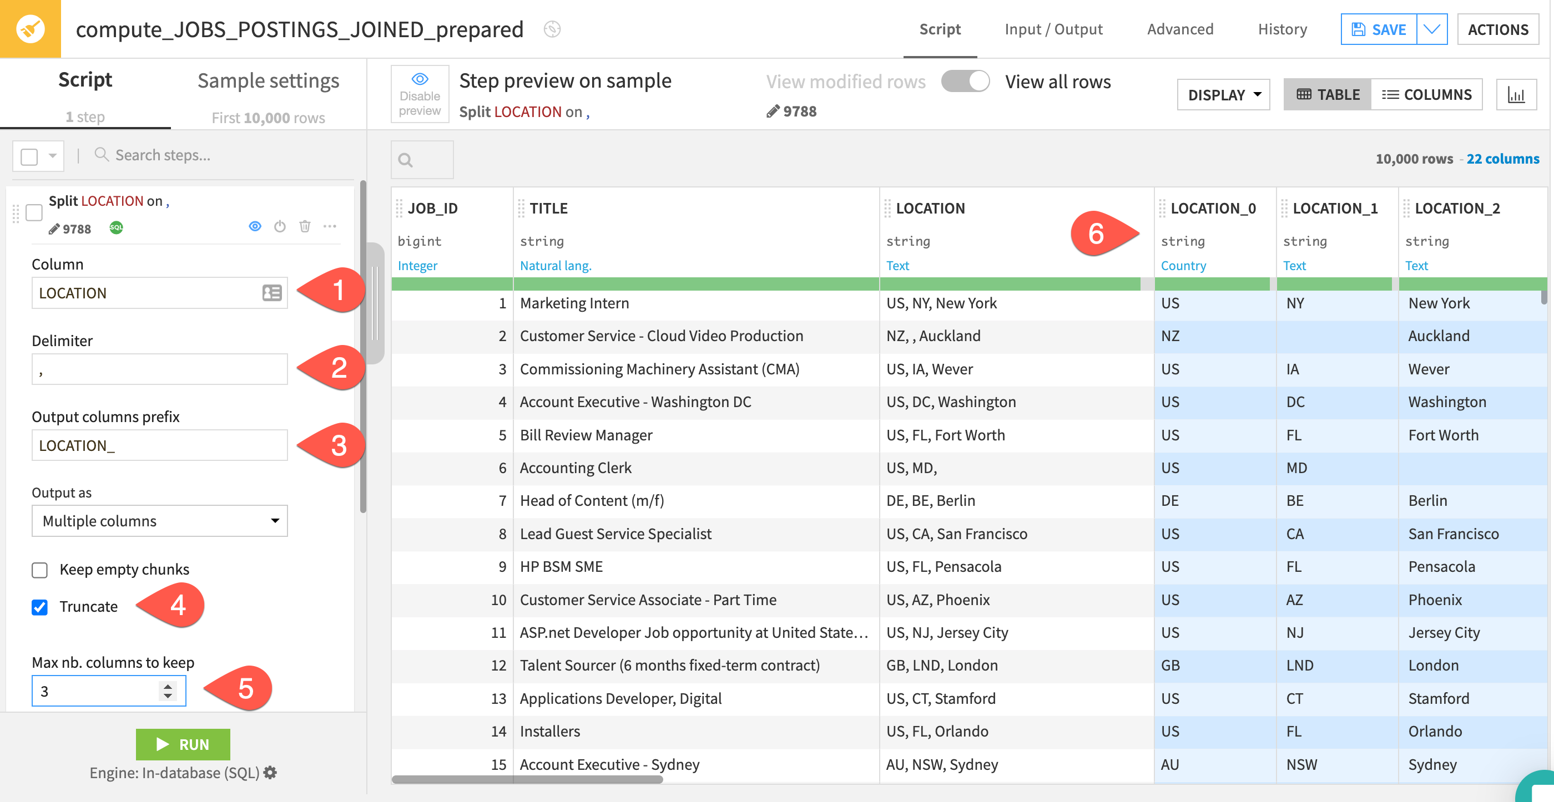The height and width of the screenshot is (802, 1554).
Task: Switch to the Input / Output tab
Action: pos(1053,29)
